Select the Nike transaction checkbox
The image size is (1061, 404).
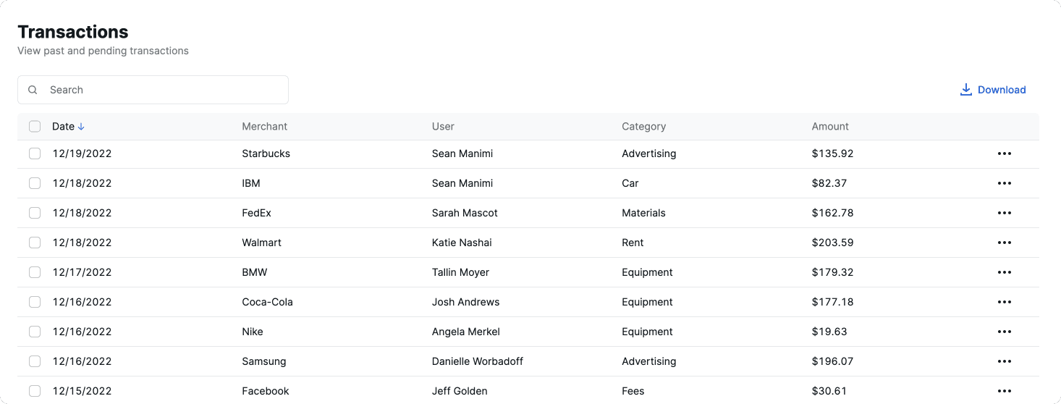35,332
